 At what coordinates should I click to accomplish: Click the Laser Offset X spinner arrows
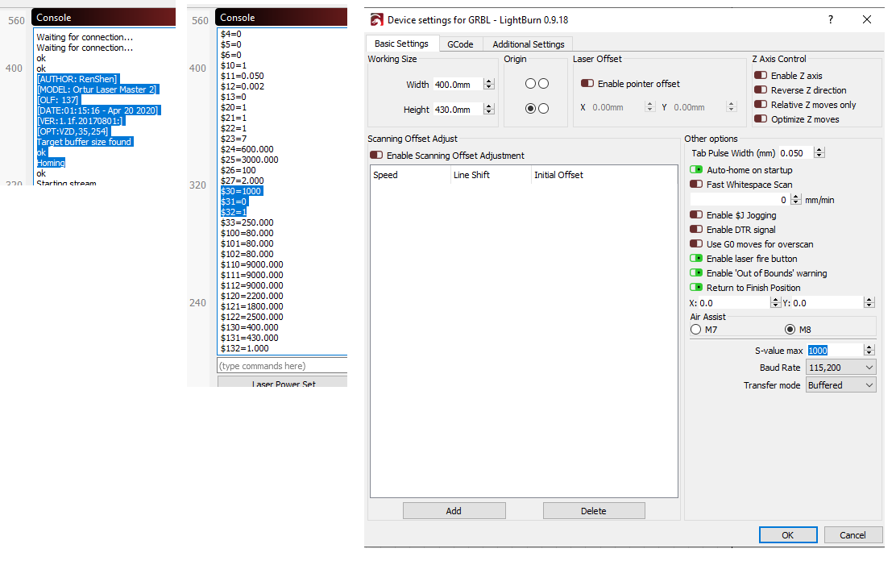pyautogui.click(x=649, y=107)
